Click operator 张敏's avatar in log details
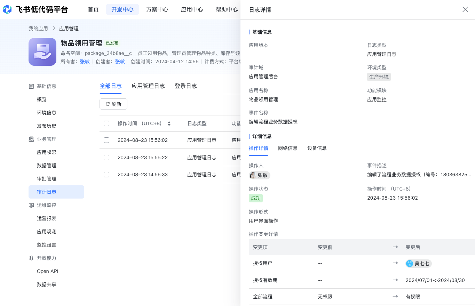The image size is (475, 306). [x=253, y=175]
